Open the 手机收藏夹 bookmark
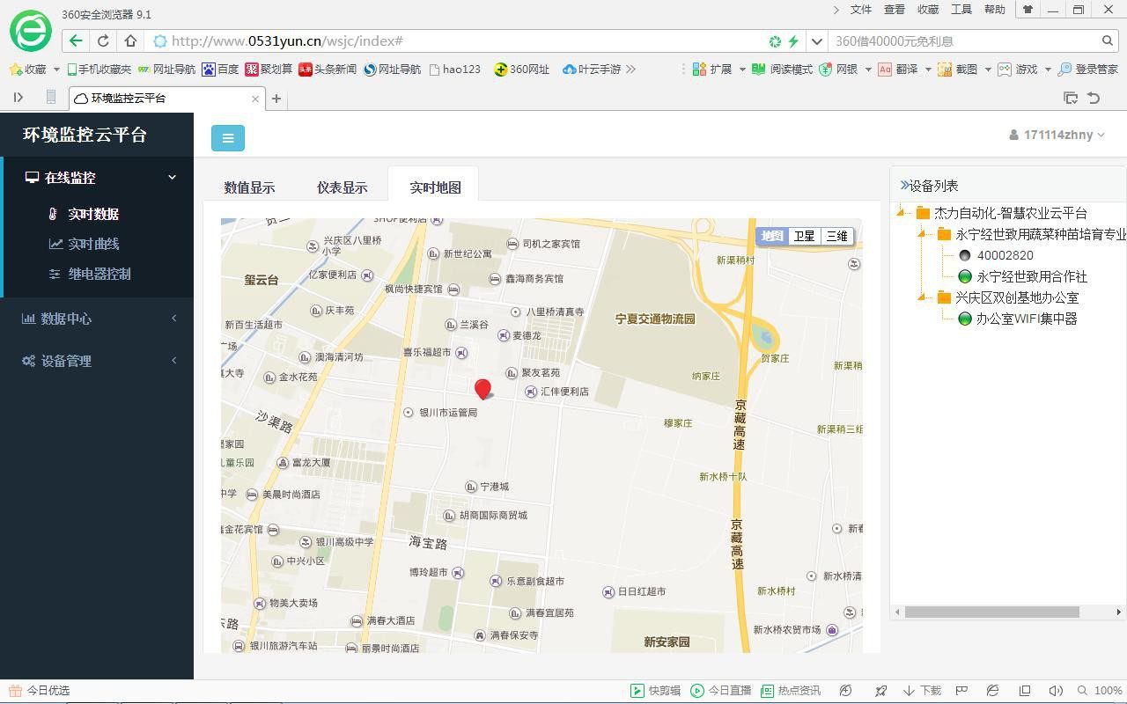Screen dimensions: 1127x704 coord(99,69)
